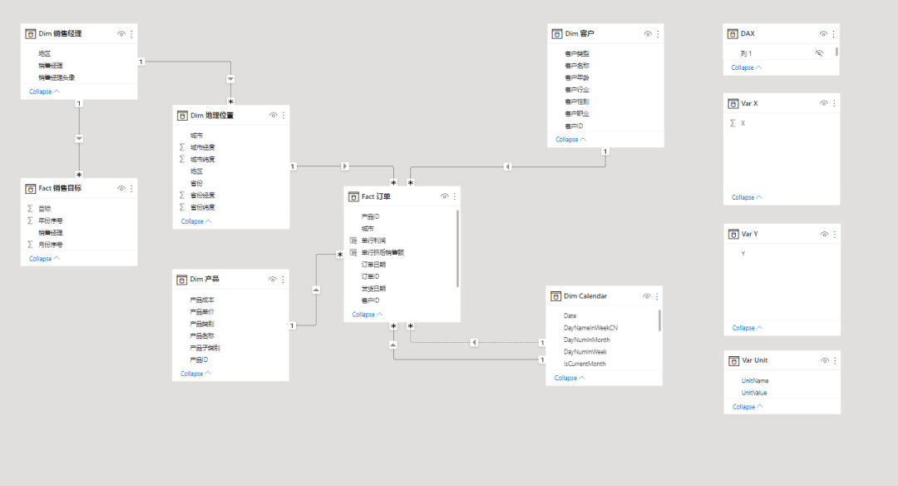
Task: Collapse the Var Unit table card
Action: point(748,407)
